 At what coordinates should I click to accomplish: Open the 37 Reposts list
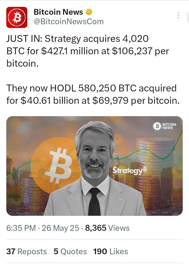(27, 252)
